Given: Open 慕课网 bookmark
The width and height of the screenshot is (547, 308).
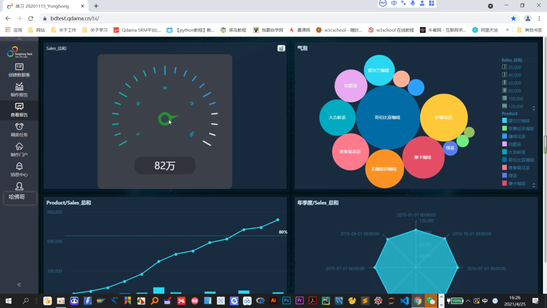Looking at the screenshot, I should click(x=299, y=30).
